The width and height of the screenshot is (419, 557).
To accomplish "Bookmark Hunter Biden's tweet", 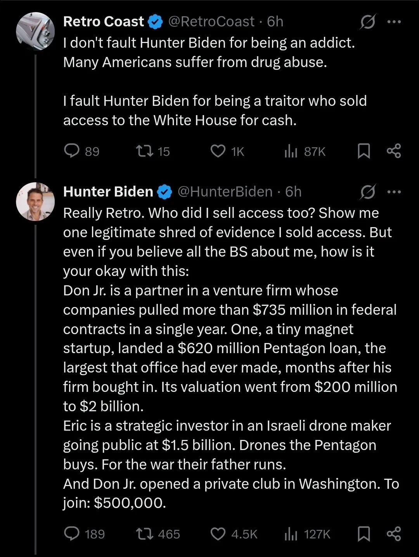I will [x=364, y=534].
